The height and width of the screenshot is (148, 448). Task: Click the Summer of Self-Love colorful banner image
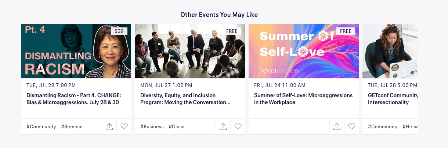pos(304,51)
